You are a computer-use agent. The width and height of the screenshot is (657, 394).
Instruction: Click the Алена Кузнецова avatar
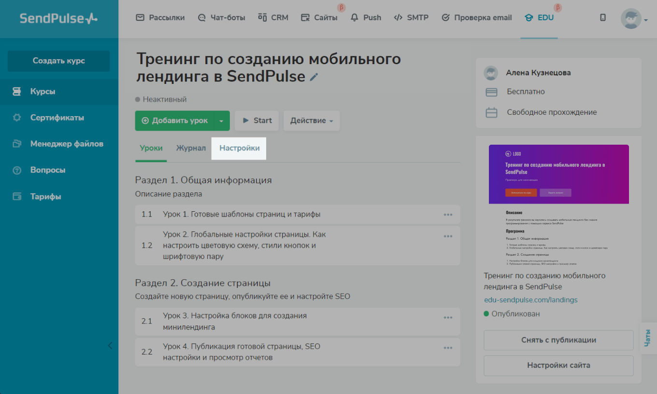[491, 73]
